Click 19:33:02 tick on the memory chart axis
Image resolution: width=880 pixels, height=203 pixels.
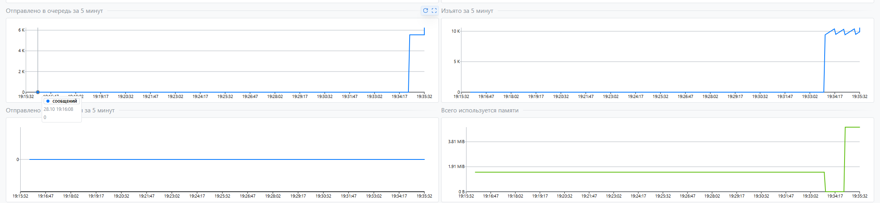pyautogui.click(x=810, y=196)
